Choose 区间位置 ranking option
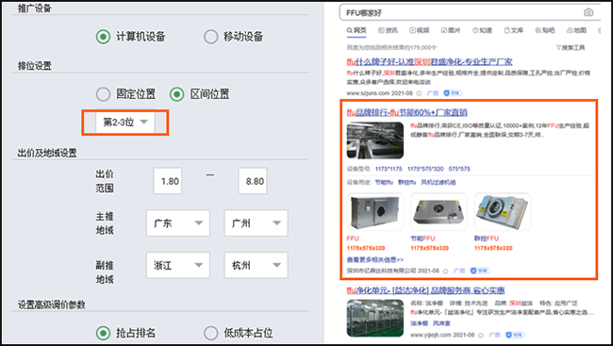 (177, 94)
